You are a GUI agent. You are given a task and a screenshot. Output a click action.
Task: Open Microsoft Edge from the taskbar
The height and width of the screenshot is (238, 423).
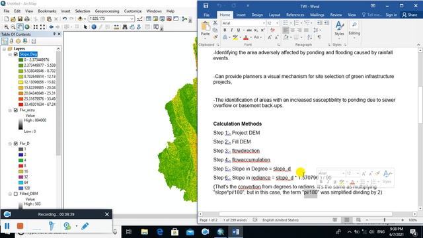click(x=160, y=232)
